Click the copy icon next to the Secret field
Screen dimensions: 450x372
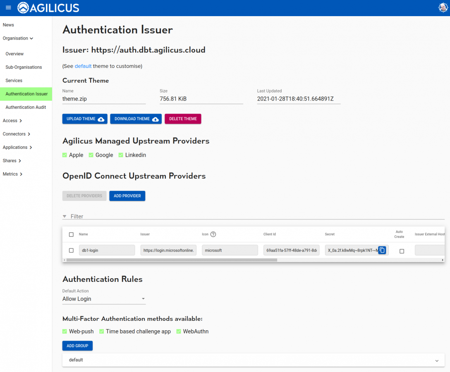[382, 250]
